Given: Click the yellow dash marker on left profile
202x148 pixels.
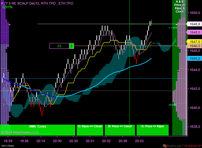Looking at the screenshot, I should 10,25.
